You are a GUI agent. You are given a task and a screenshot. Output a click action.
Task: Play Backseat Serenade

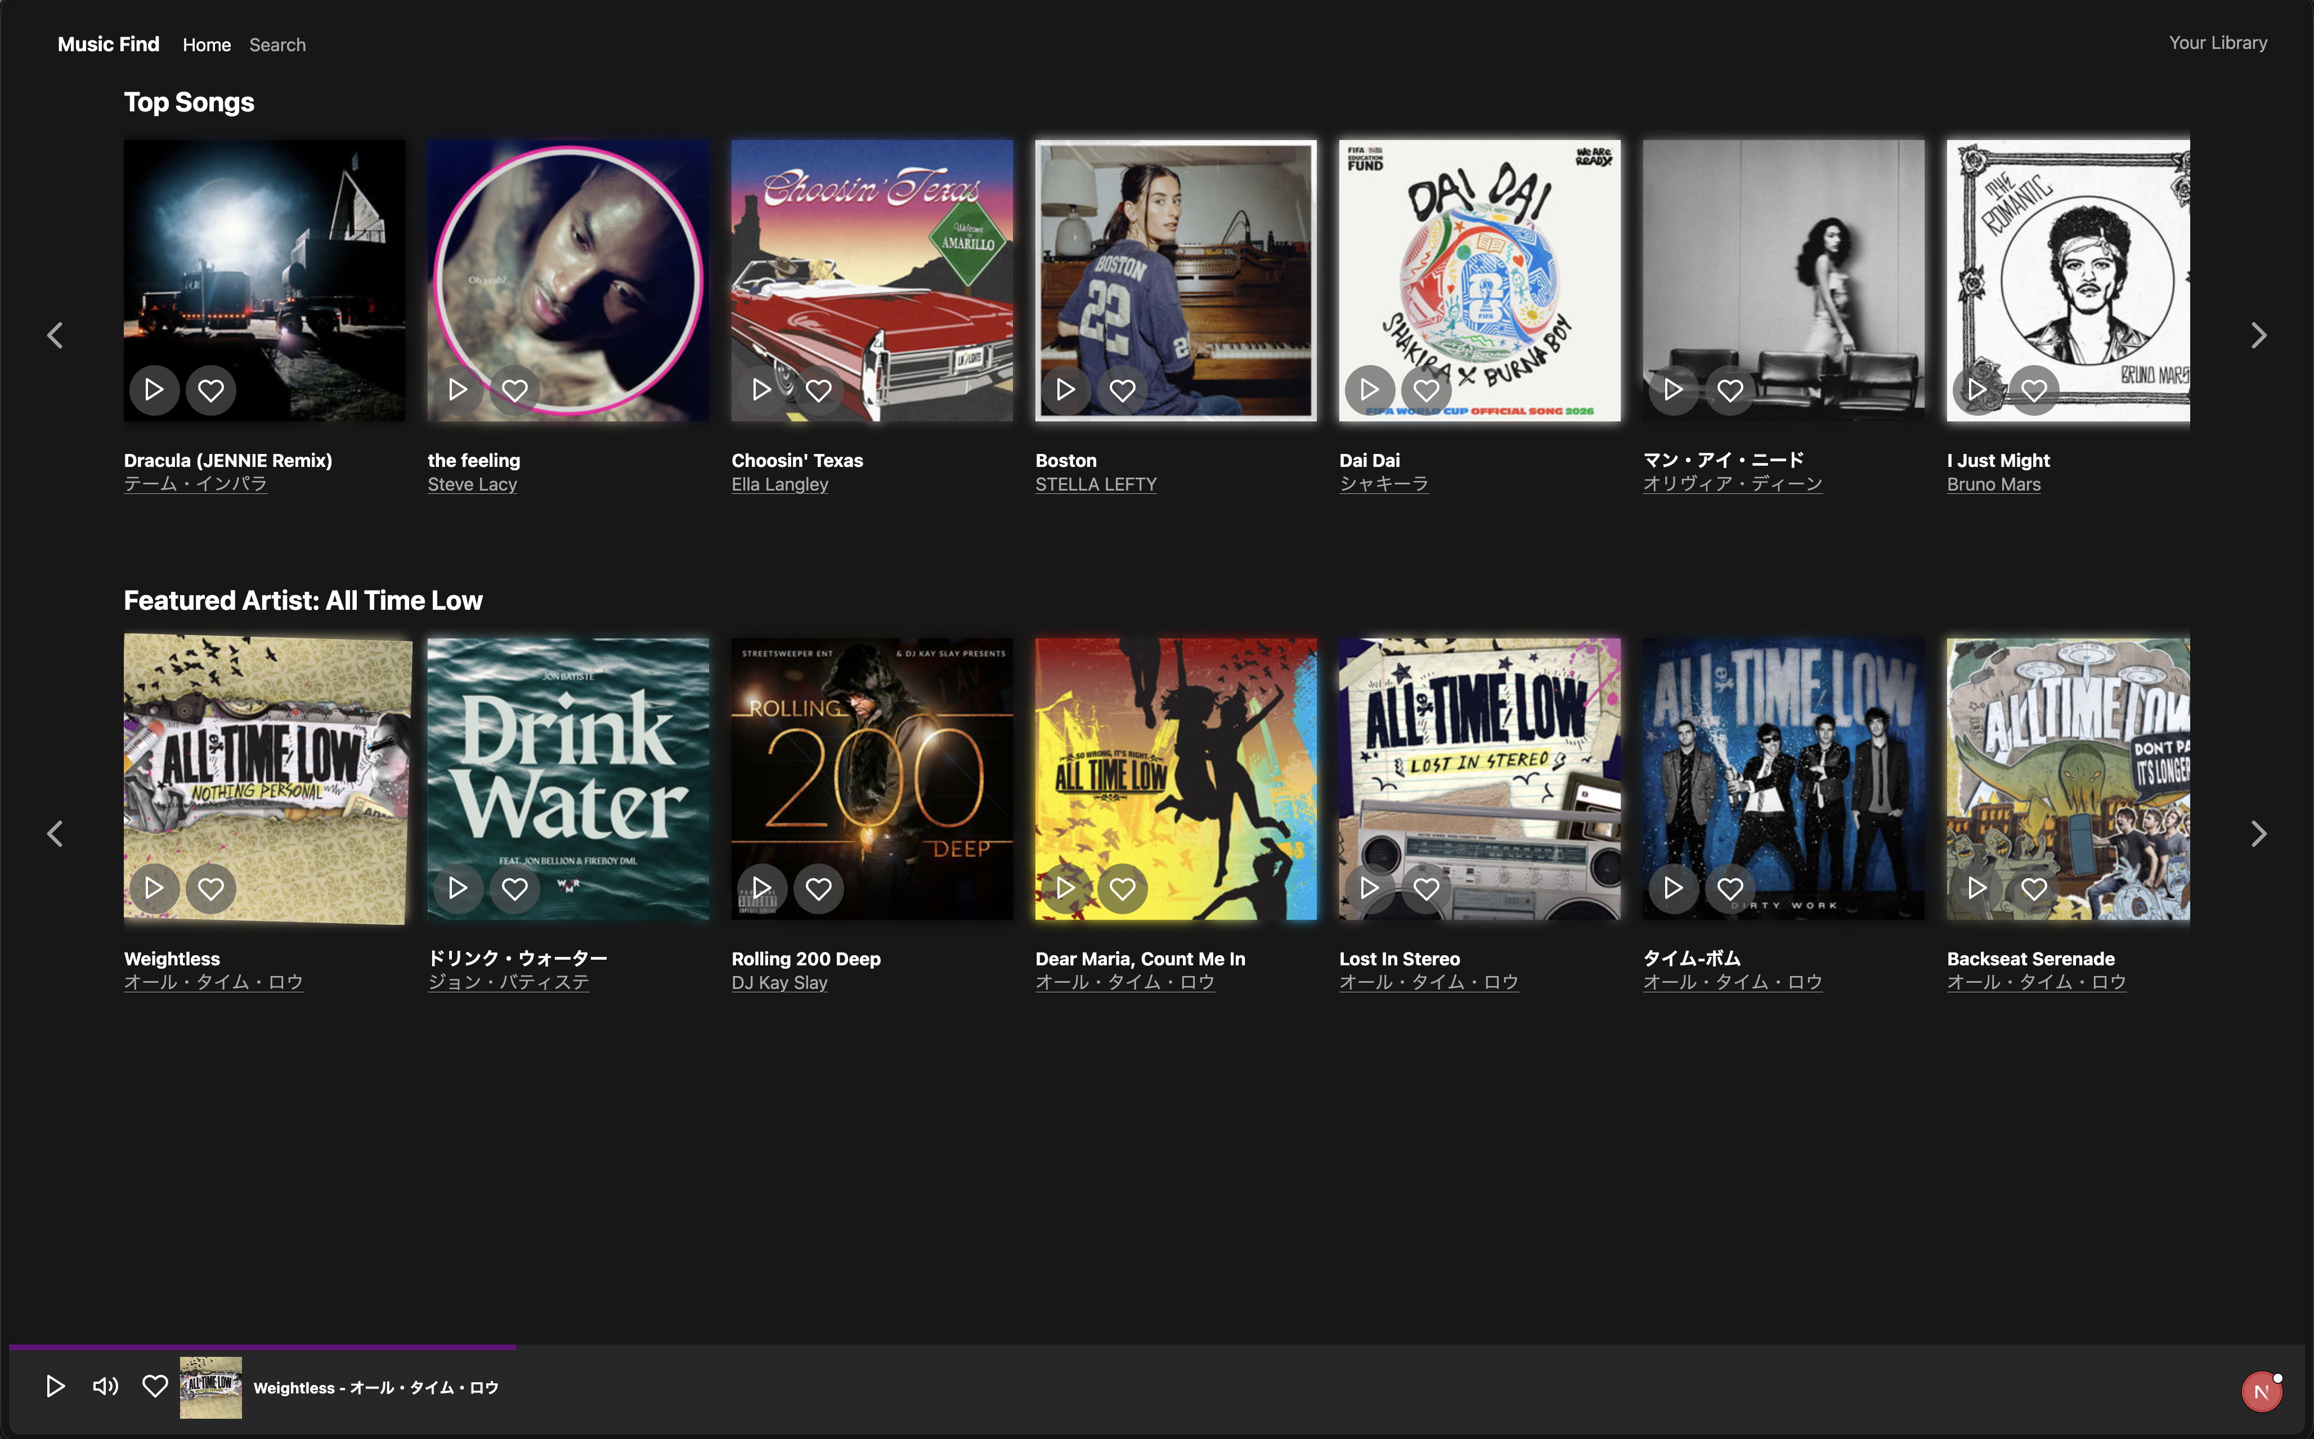pyautogui.click(x=1977, y=889)
